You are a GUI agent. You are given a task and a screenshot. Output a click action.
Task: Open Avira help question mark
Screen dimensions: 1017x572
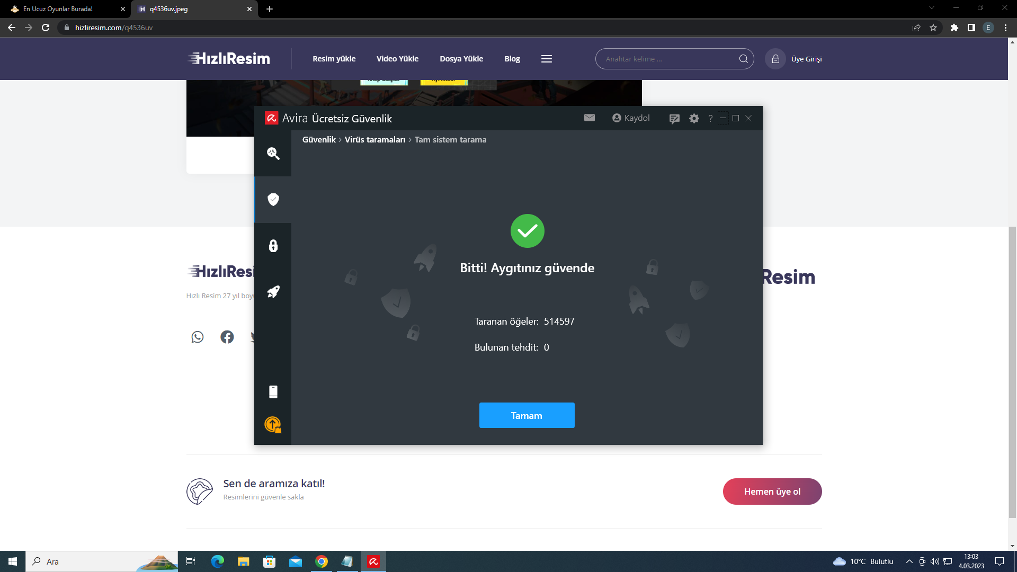pyautogui.click(x=710, y=118)
